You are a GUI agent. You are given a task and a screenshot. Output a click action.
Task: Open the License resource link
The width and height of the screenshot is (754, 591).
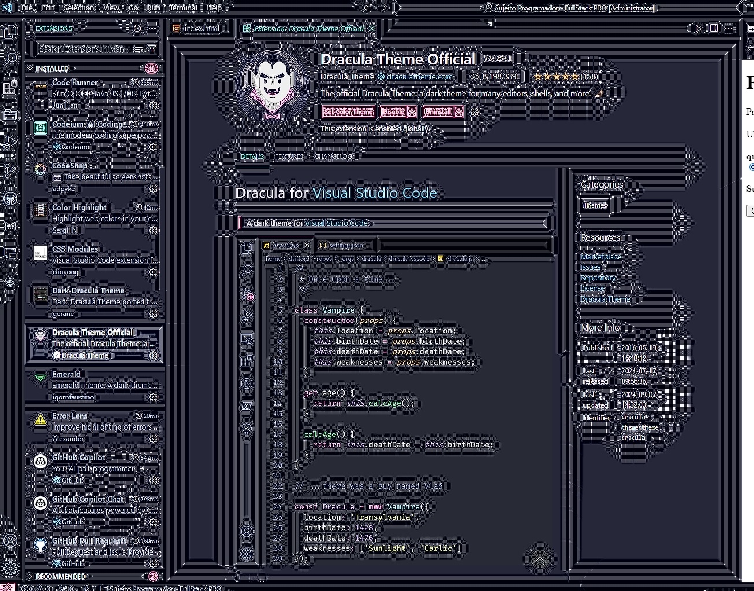593,288
